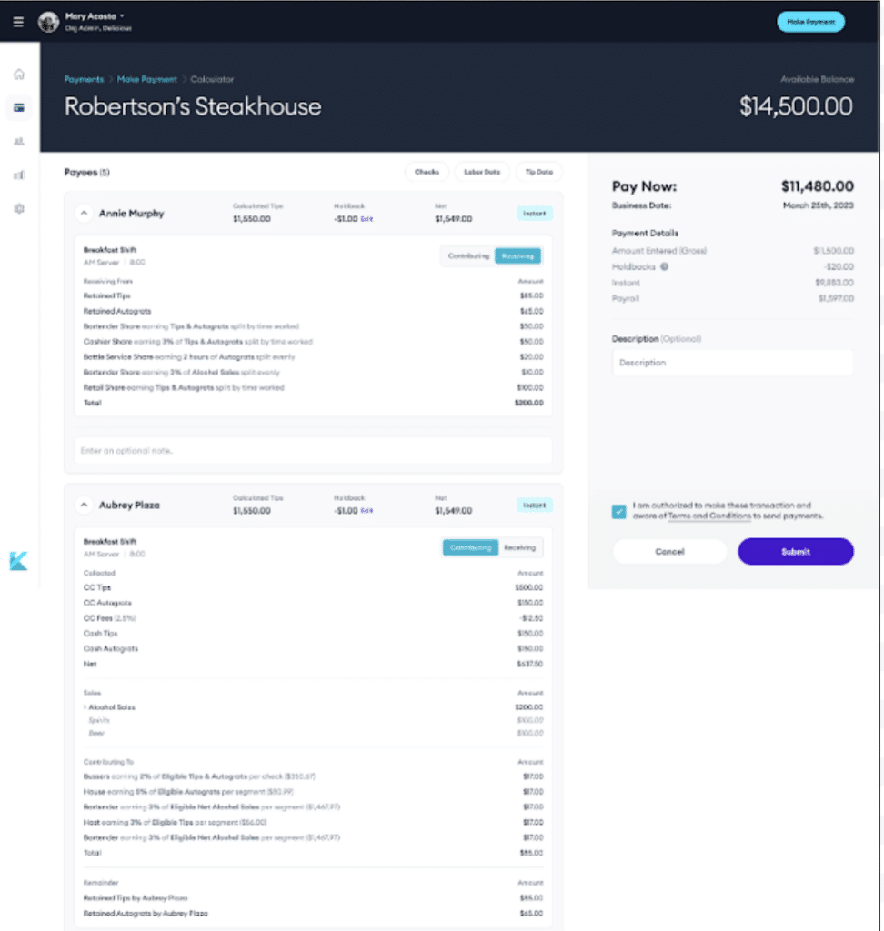Click the Kickfin logo at screen edge
The height and width of the screenshot is (931, 884).
[x=20, y=561]
